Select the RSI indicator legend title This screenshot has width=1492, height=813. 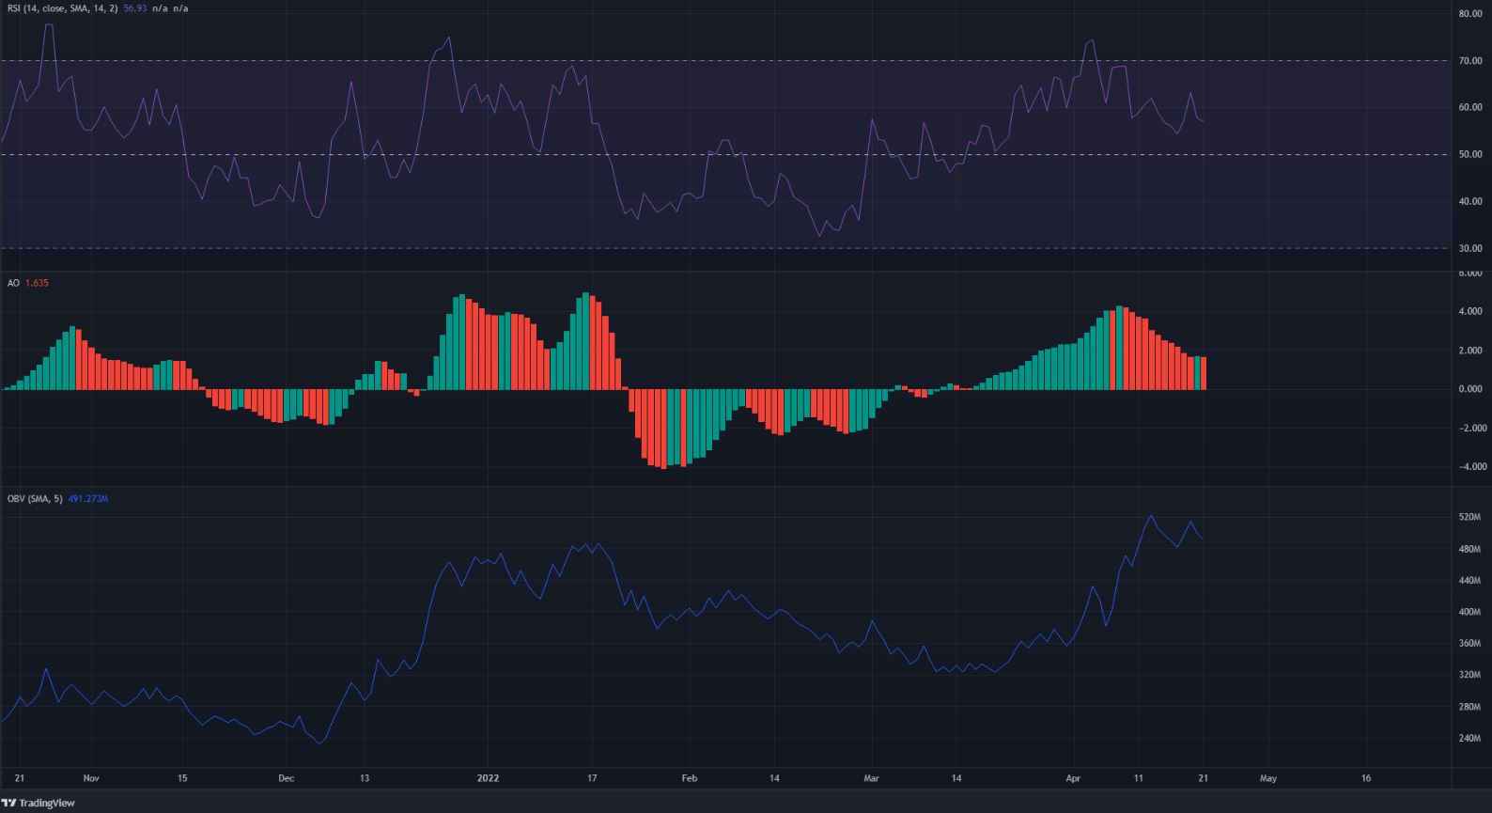(58, 8)
